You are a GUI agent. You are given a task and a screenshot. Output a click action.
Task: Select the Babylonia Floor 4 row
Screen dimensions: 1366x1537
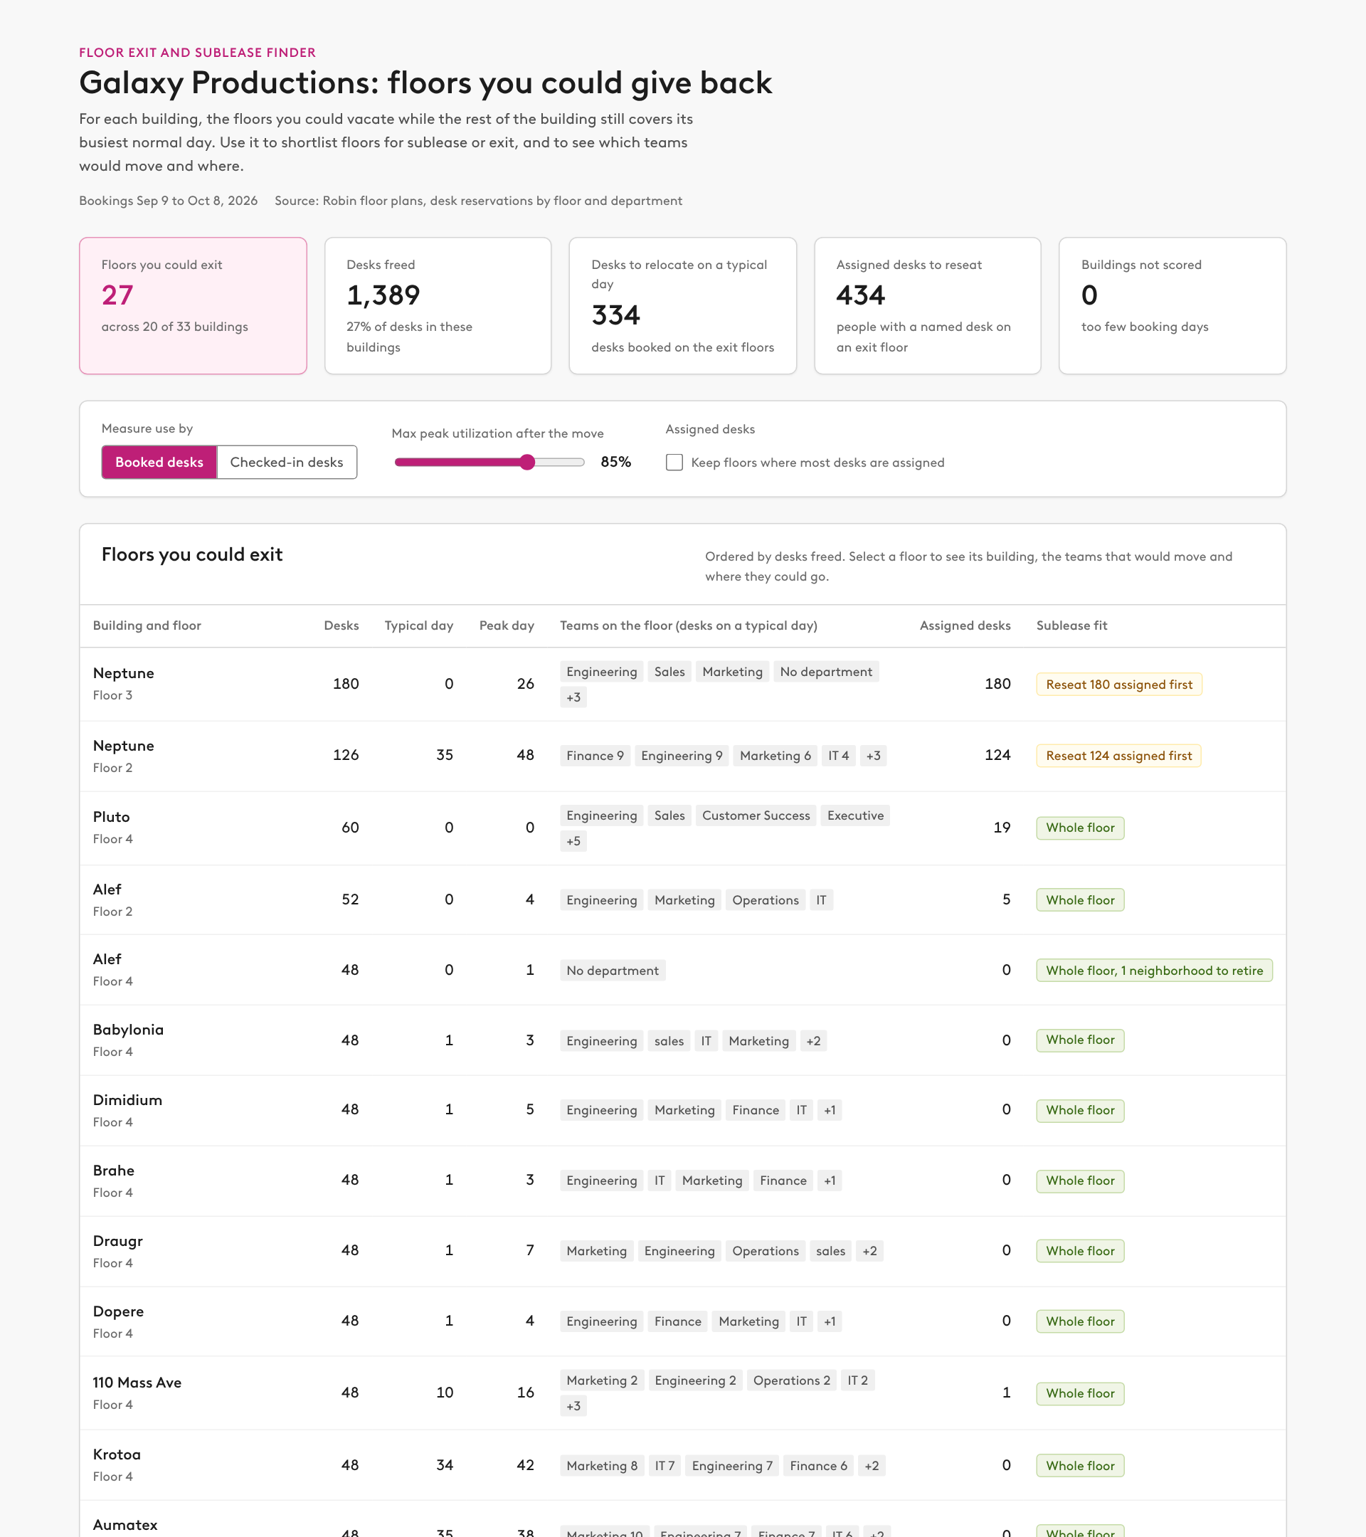(682, 1040)
